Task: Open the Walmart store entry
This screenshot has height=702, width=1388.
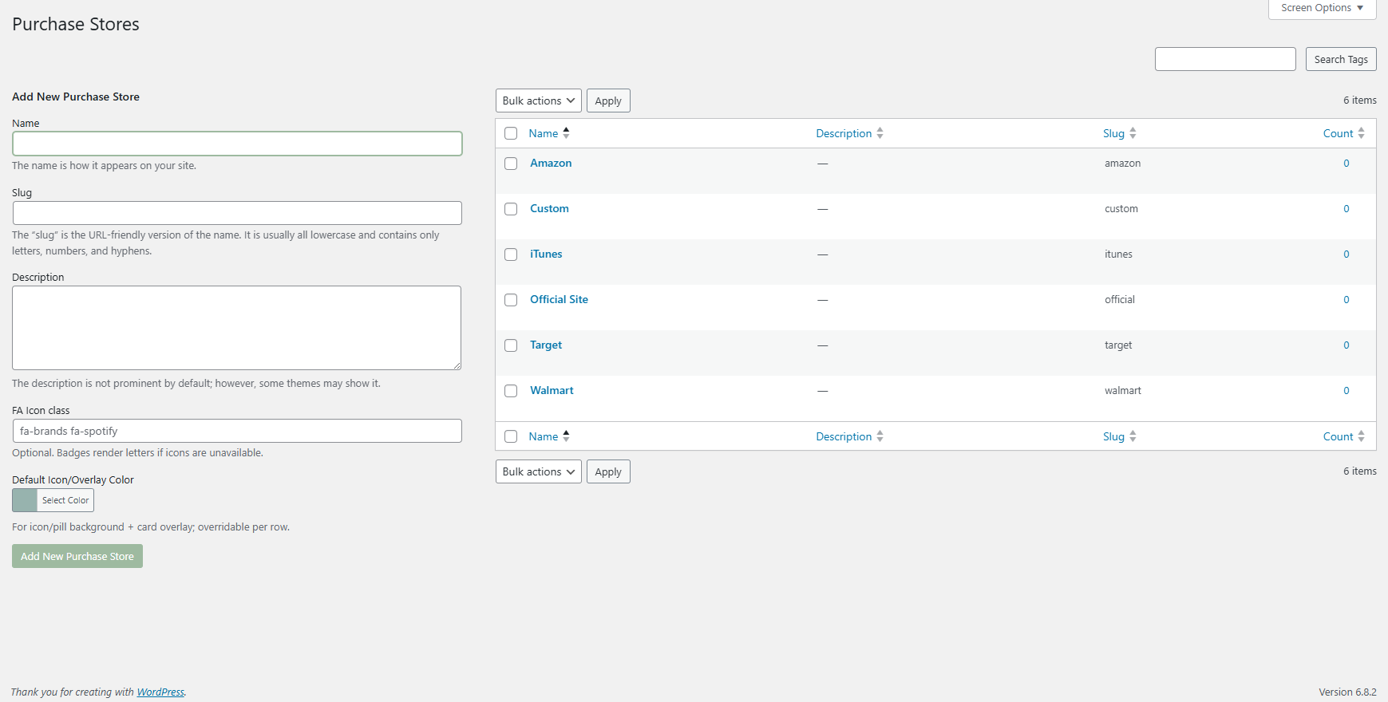Action: coord(552,390)
